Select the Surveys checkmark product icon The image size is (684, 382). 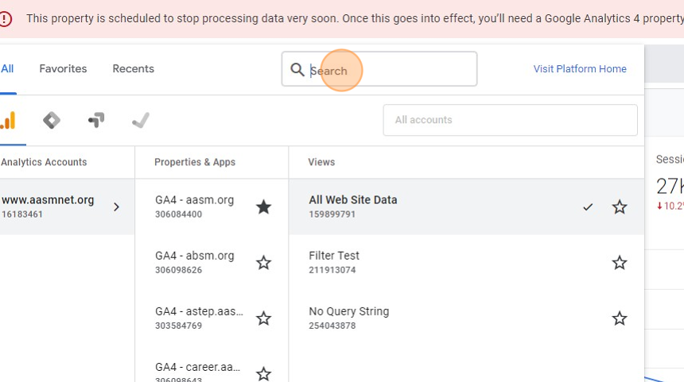point(141,120)
